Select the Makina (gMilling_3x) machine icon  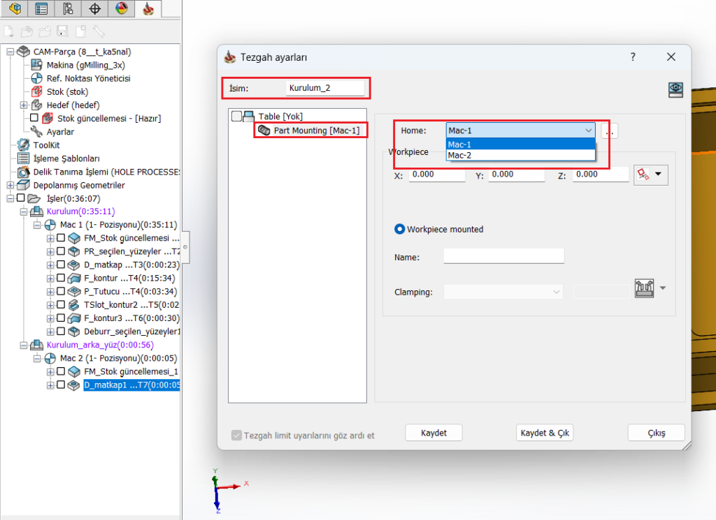point(37,65)
